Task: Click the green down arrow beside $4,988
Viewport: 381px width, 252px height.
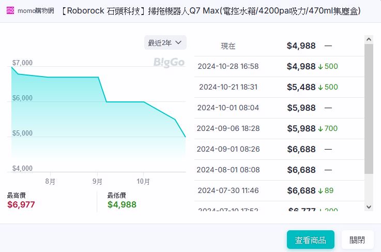Action: (321, 66)
